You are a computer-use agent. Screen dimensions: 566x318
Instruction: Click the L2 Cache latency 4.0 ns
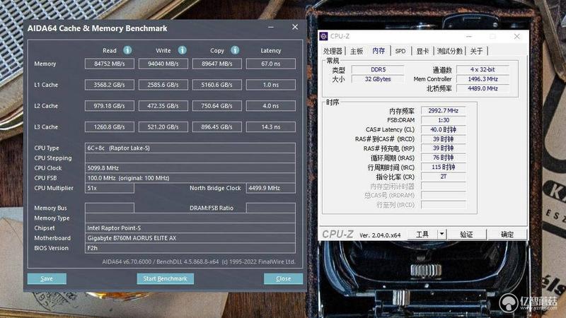(x=271, y=105)
